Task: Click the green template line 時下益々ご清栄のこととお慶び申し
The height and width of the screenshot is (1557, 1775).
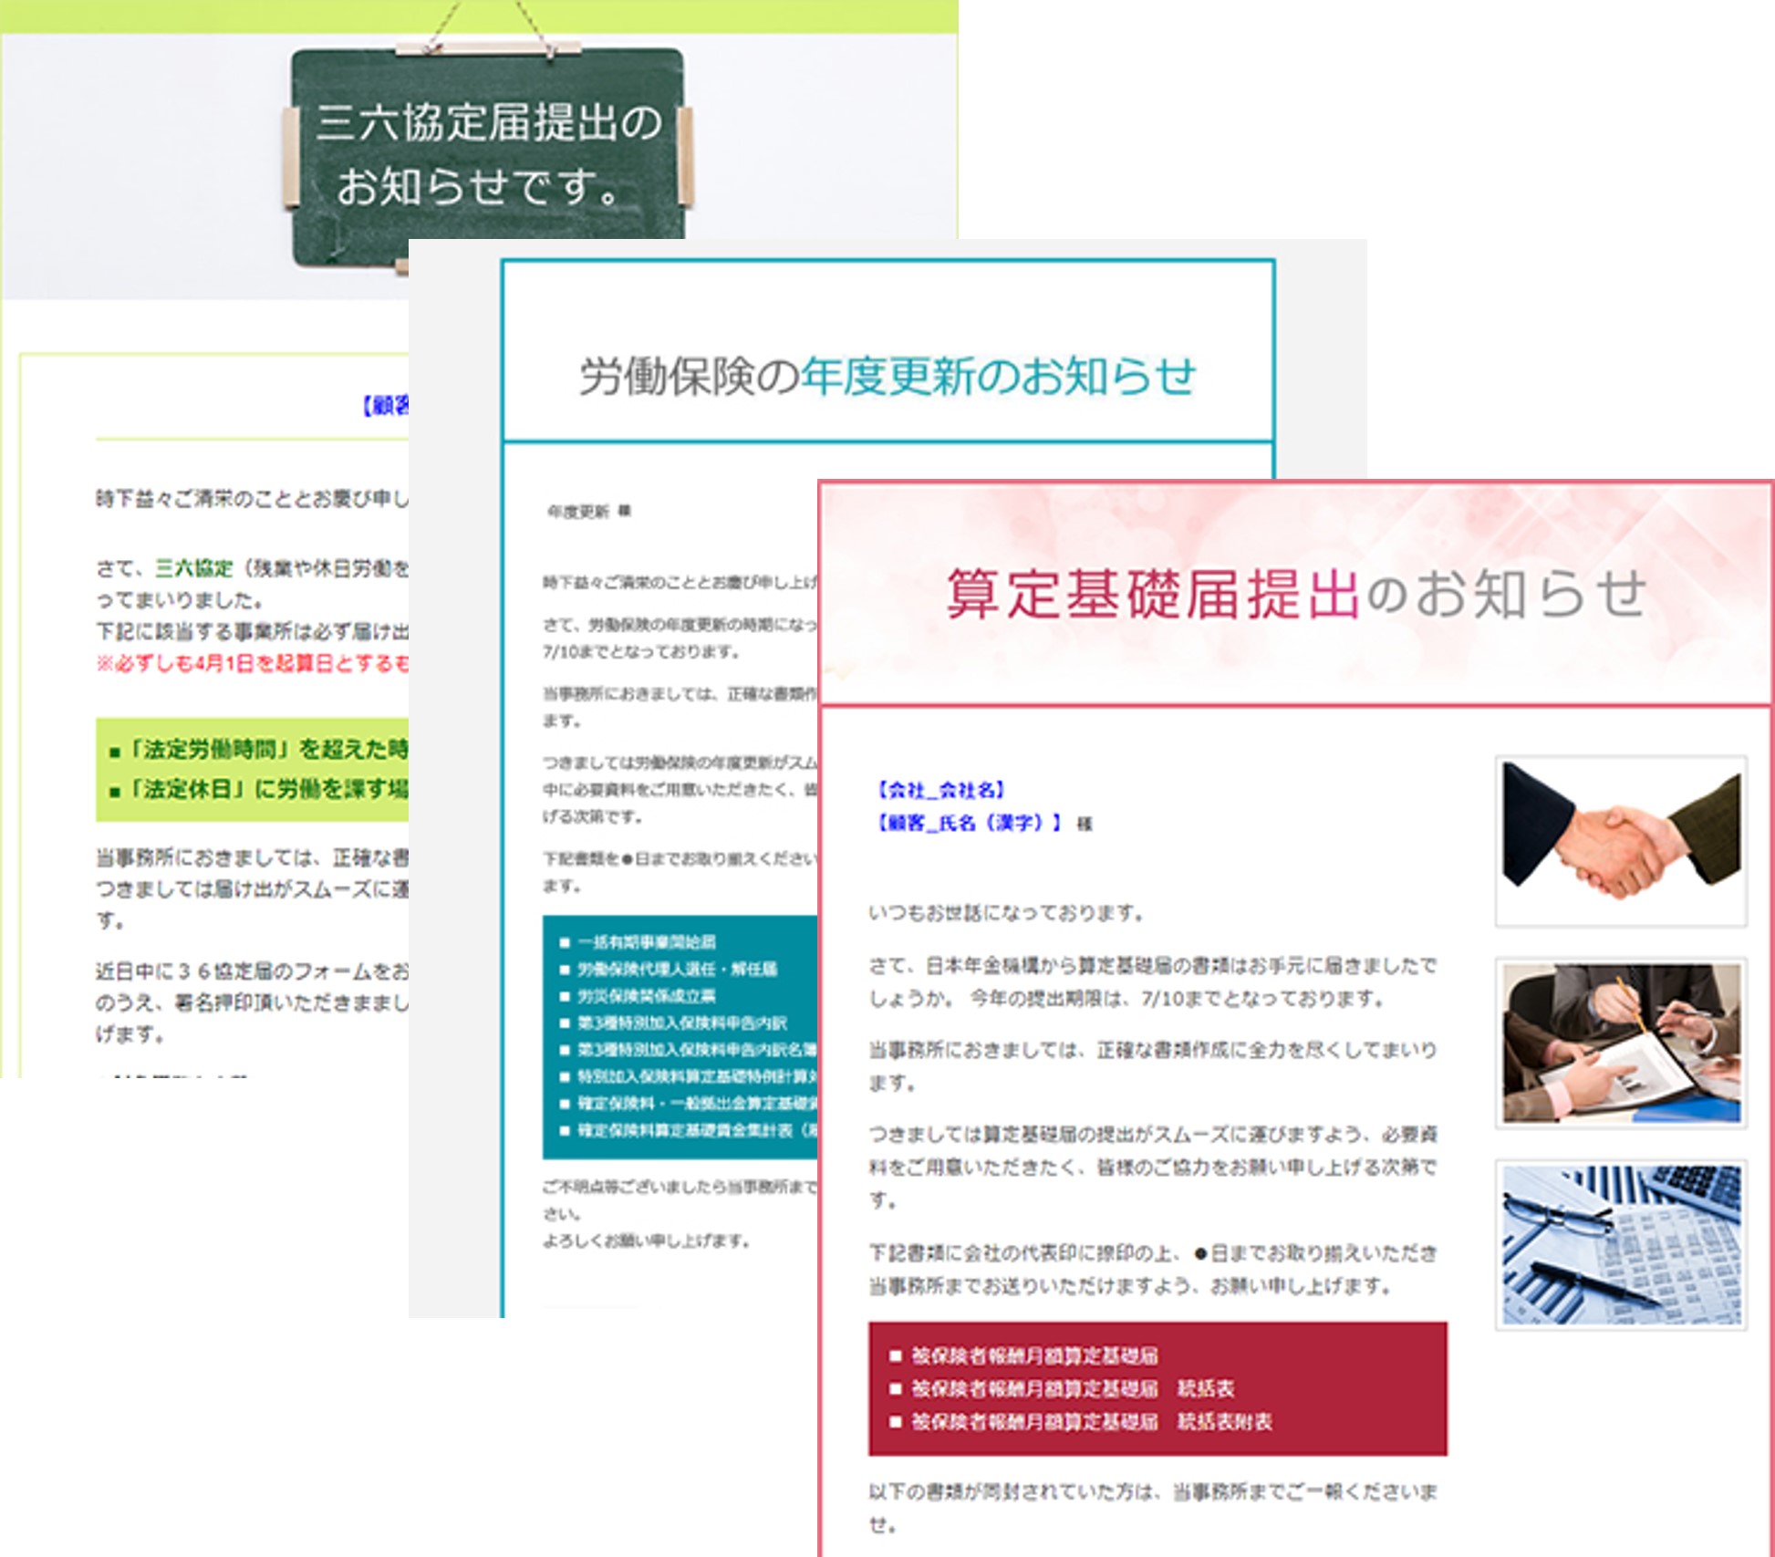Action: point(252,499)
